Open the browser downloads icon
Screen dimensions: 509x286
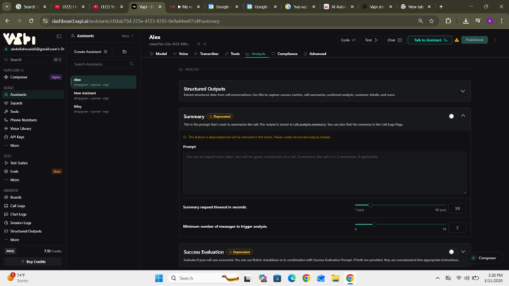[x=466, y=21]
